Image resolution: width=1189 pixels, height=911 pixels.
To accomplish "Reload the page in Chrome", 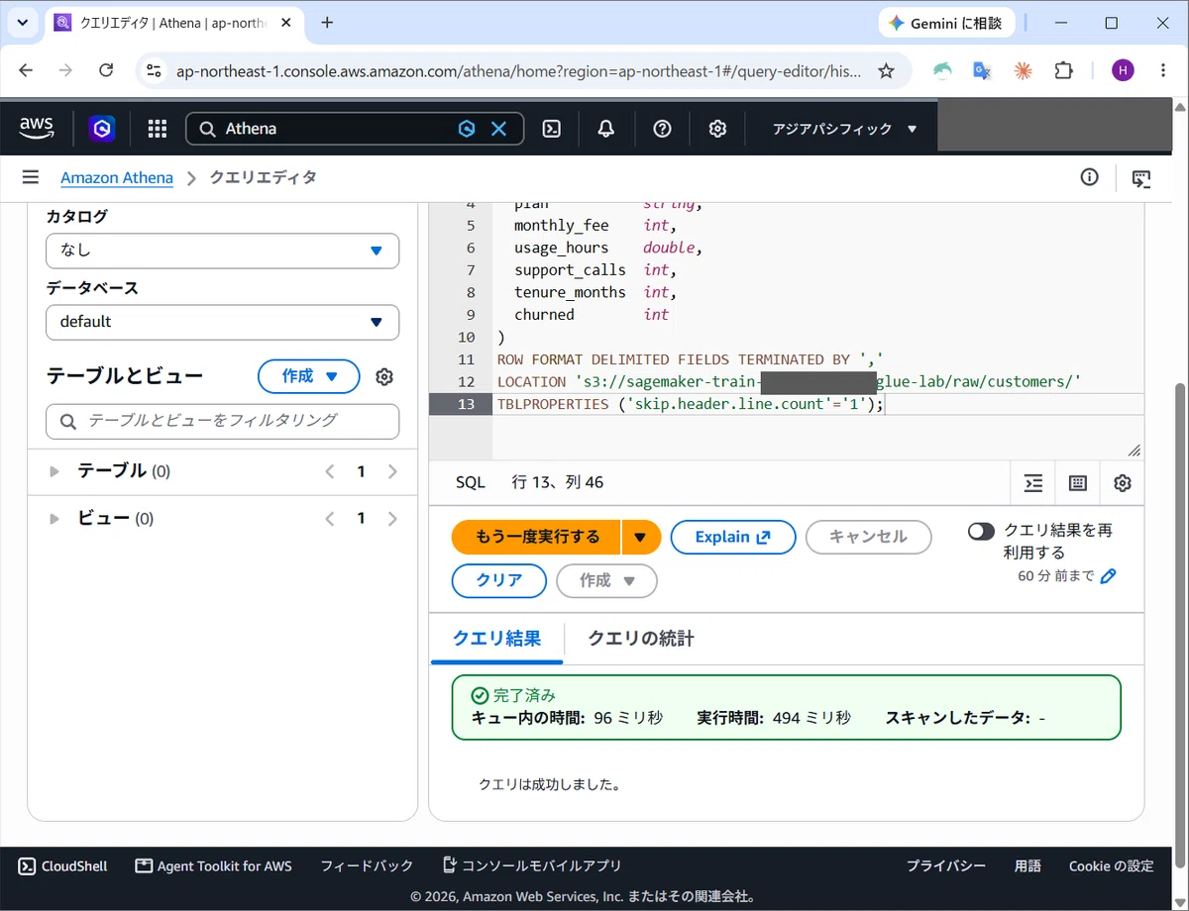I will coord(106,70).
